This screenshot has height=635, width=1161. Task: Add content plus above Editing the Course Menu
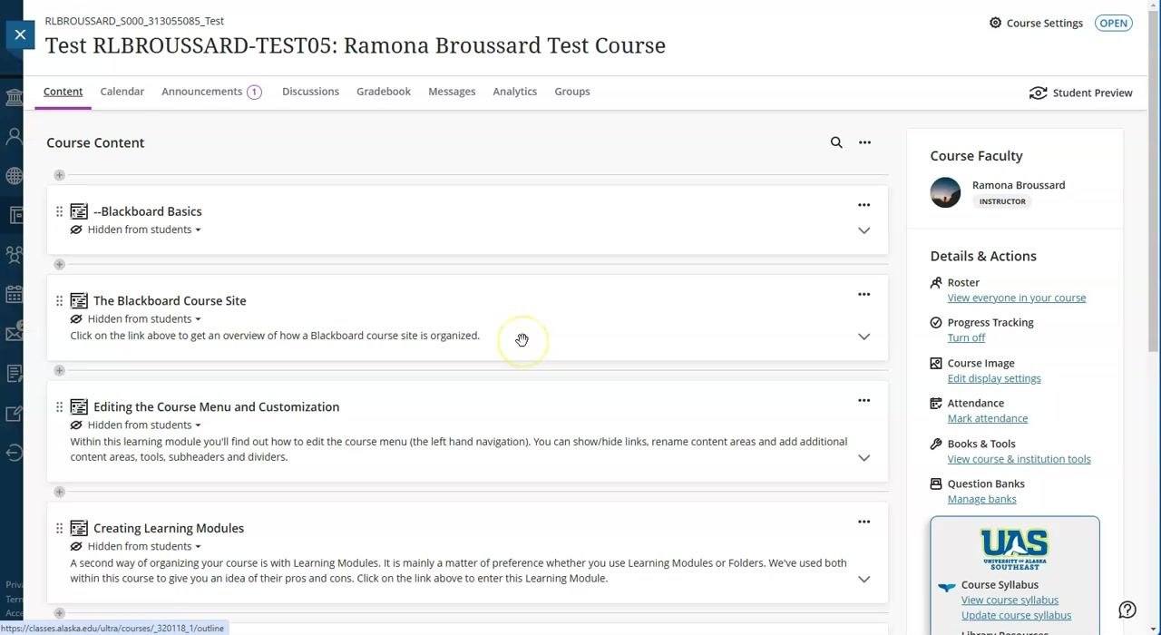(59, 370)
